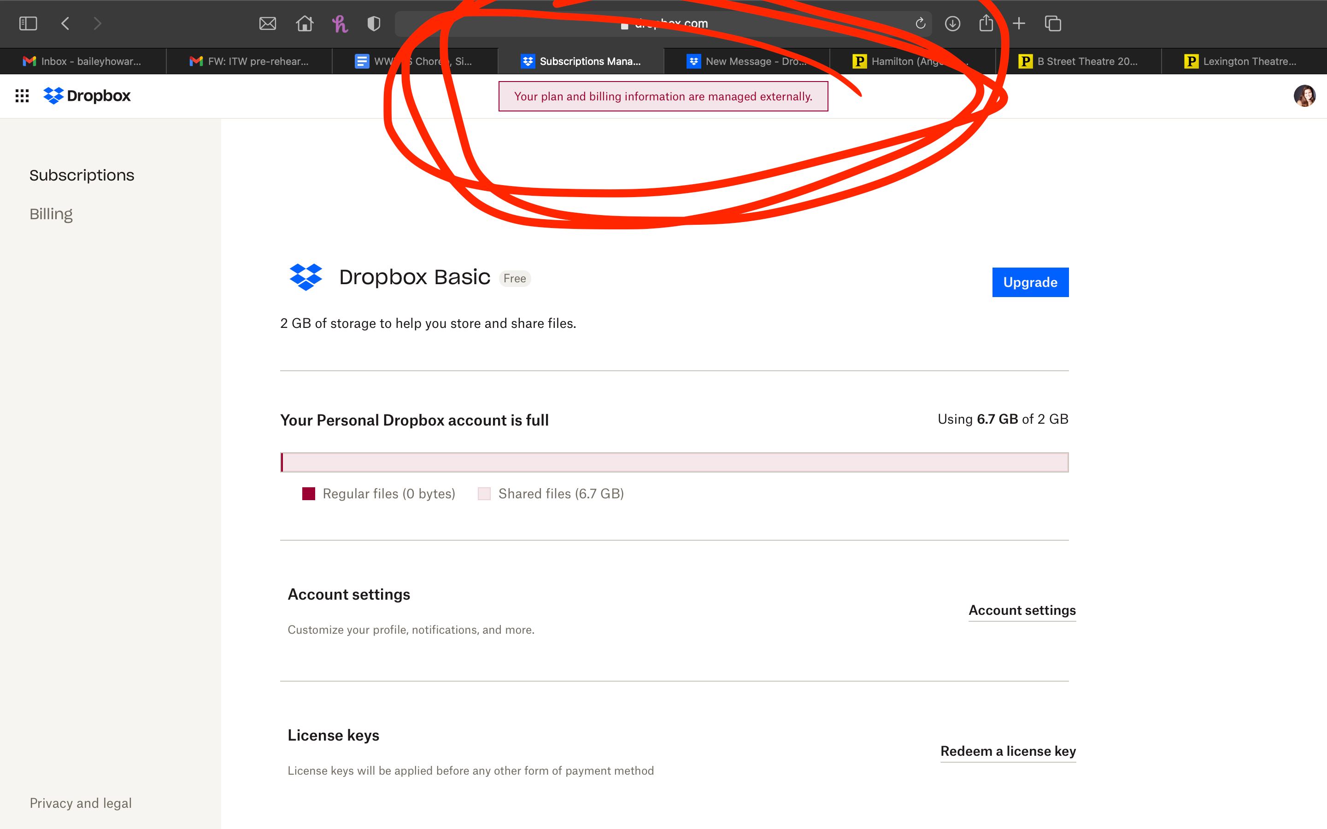This screenshot has height=829, width=1327.
Task: Open the Home toolbar icon
Action: 304,23
